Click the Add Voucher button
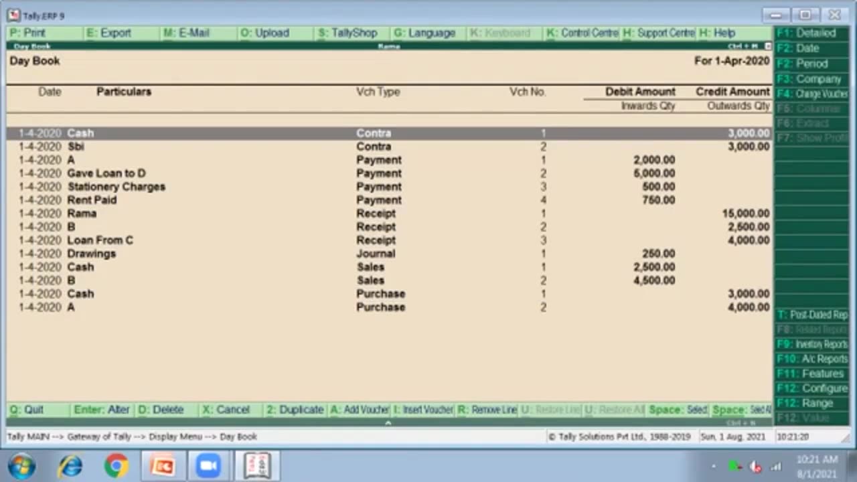Image resolution: width=857 pixels, height=482 pixels. pos(360,410)
